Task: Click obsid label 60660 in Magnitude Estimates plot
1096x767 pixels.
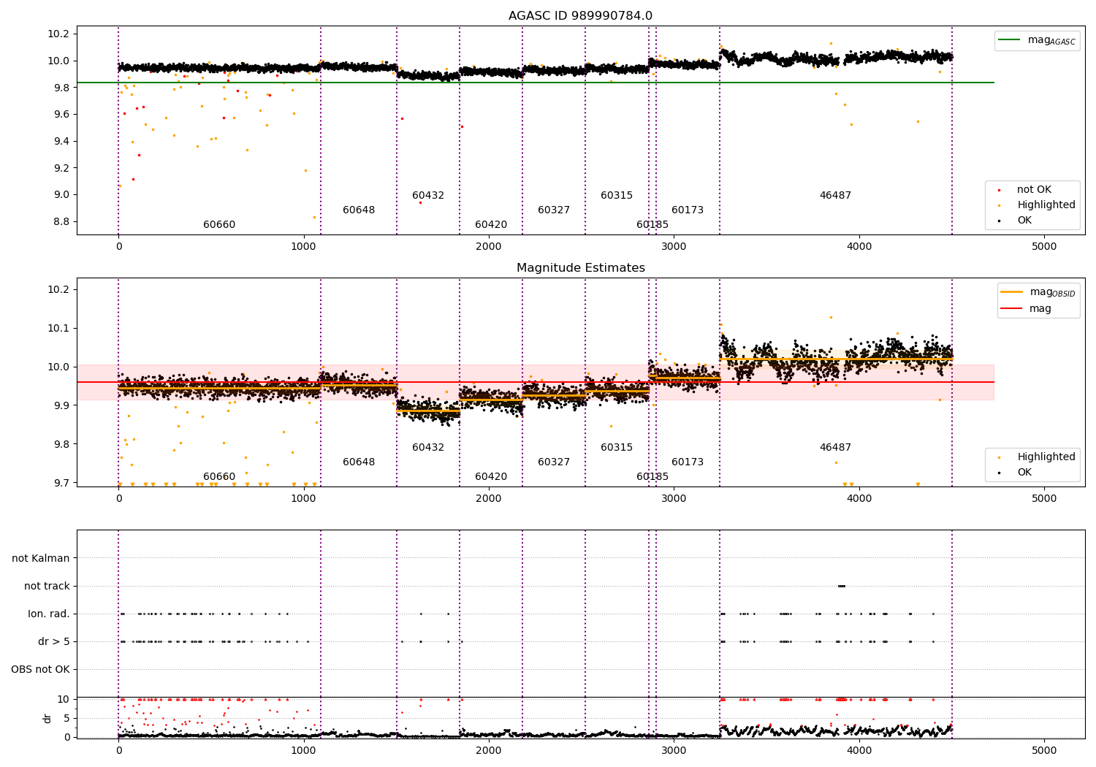Action: pyautogui.click(x=219, y=477)
